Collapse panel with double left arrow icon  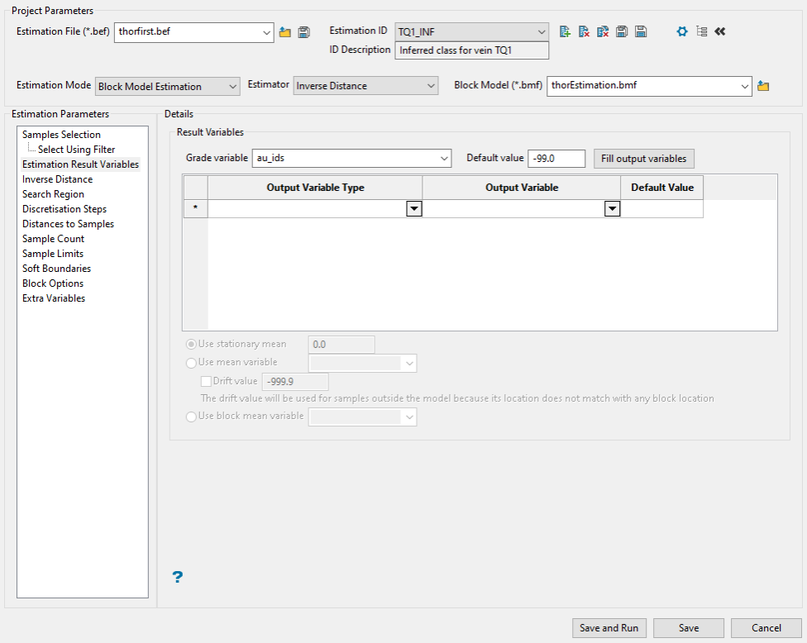pyautogui.click(x=720, y=31)
